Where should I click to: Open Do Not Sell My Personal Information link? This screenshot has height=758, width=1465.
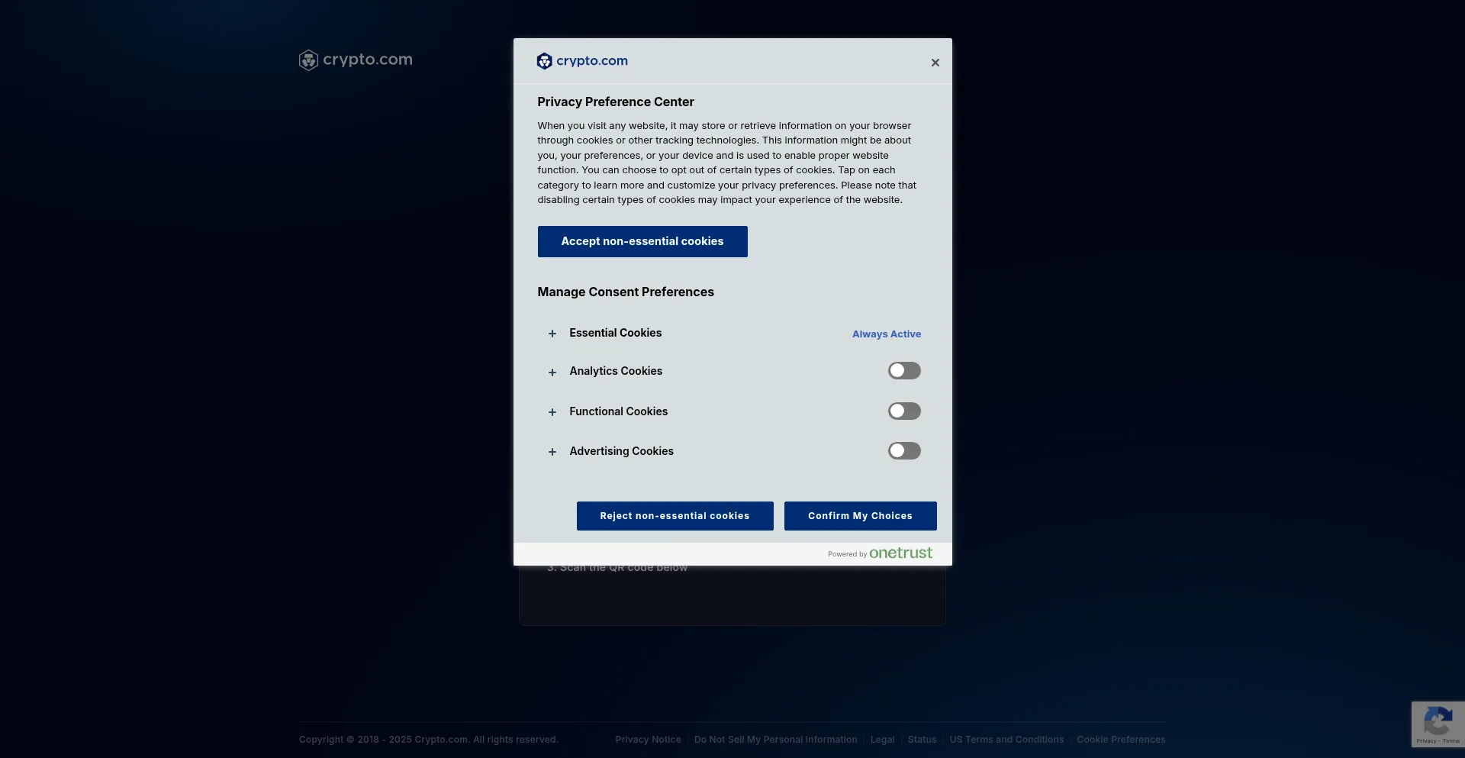775,740
